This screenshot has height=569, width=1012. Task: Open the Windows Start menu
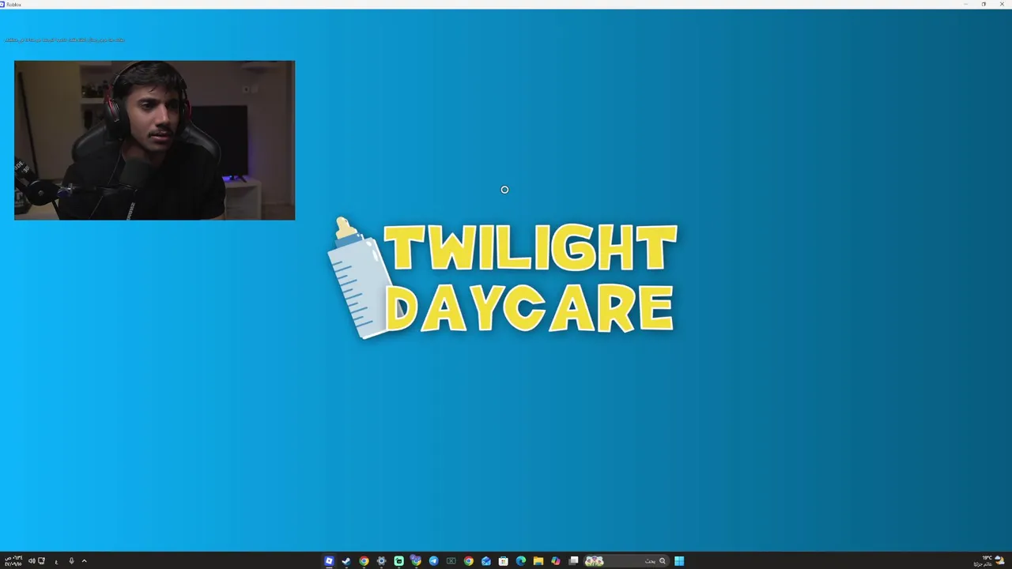[679, 561]
